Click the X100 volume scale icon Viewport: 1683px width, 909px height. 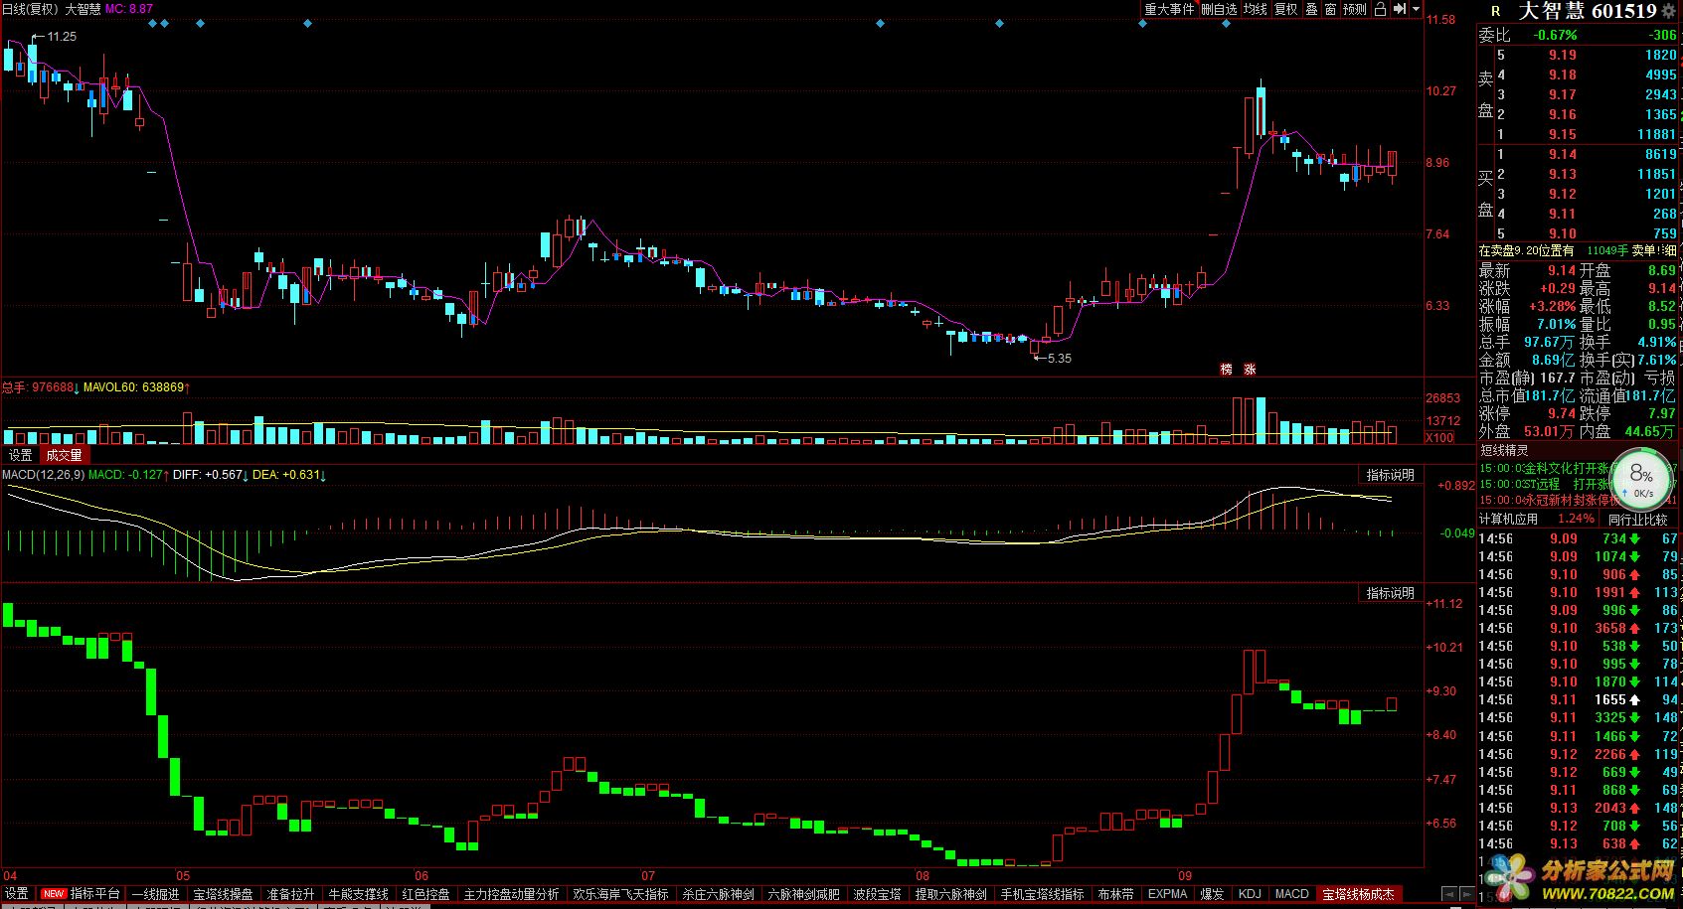[1439, 438]
